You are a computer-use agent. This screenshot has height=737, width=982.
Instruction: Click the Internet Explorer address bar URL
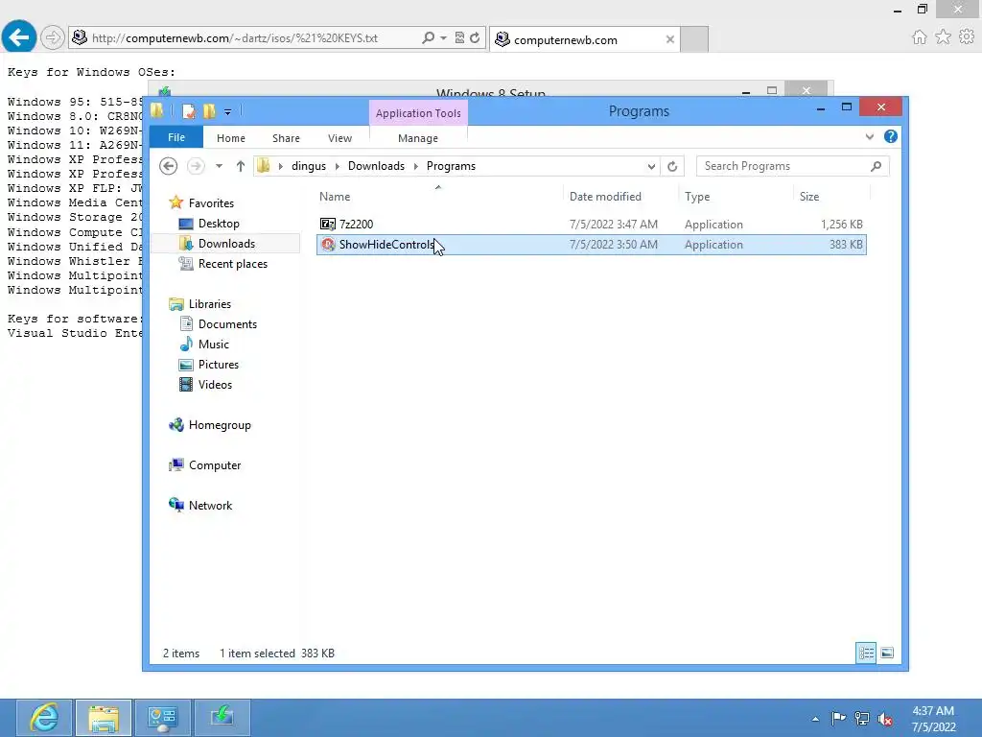tap(234, 38)
